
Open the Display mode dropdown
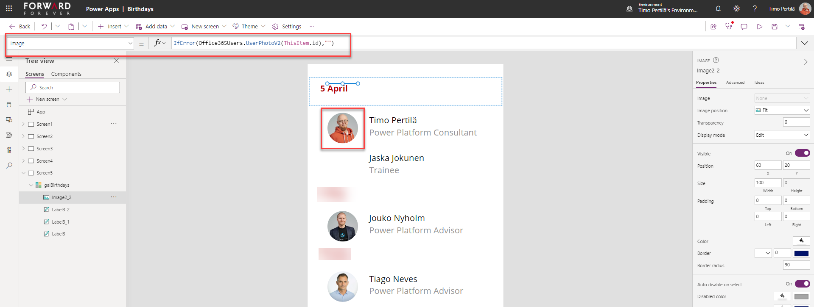(782, 135)
